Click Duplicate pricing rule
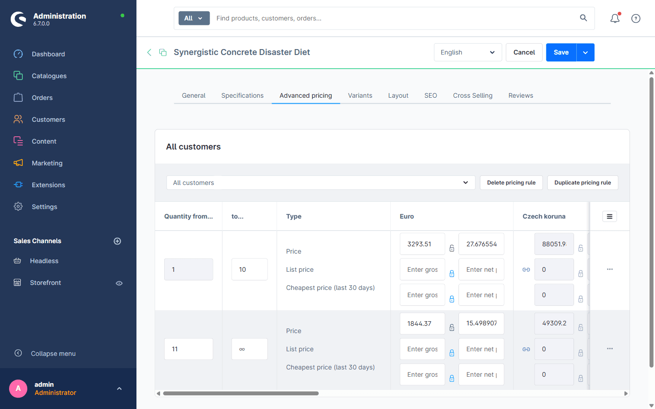The width and height of the screenshot is (655, 409). coord(583,183)
